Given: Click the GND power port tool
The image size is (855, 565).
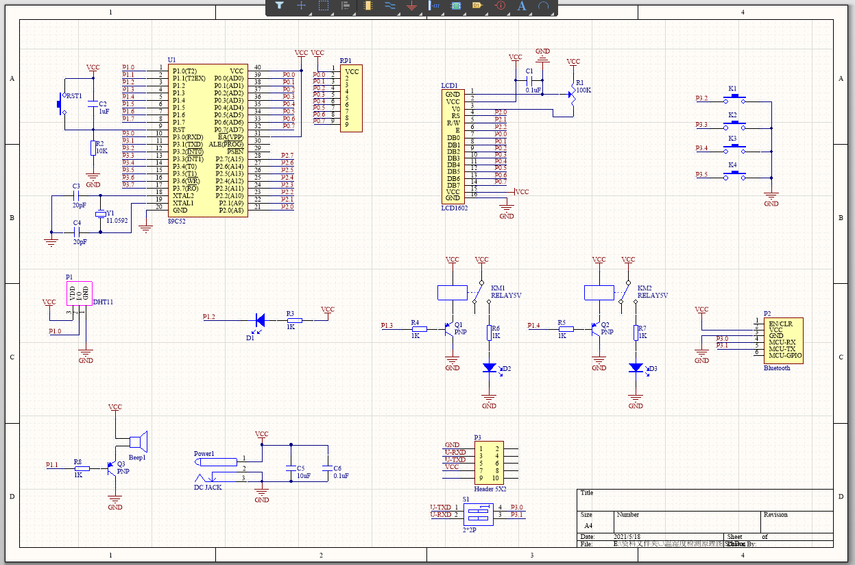Looking at the screenshot, I should [x=411, y=5].
